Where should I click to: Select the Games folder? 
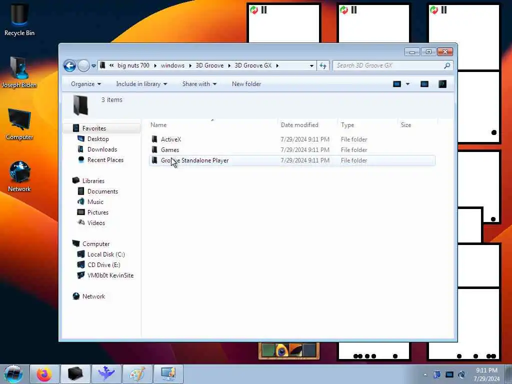[x=292, y=150]
